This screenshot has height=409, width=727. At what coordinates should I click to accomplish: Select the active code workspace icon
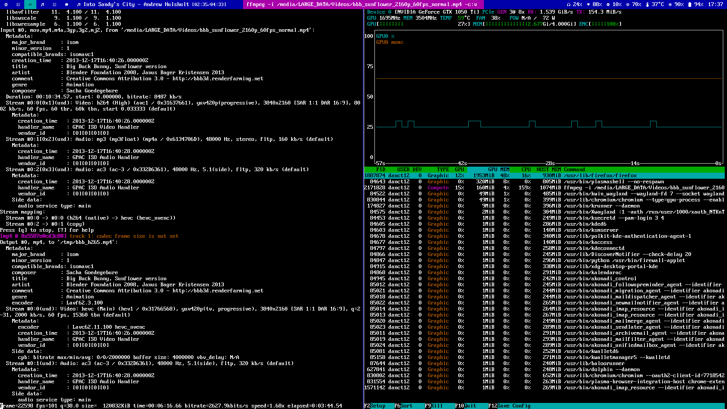(30, 4)
